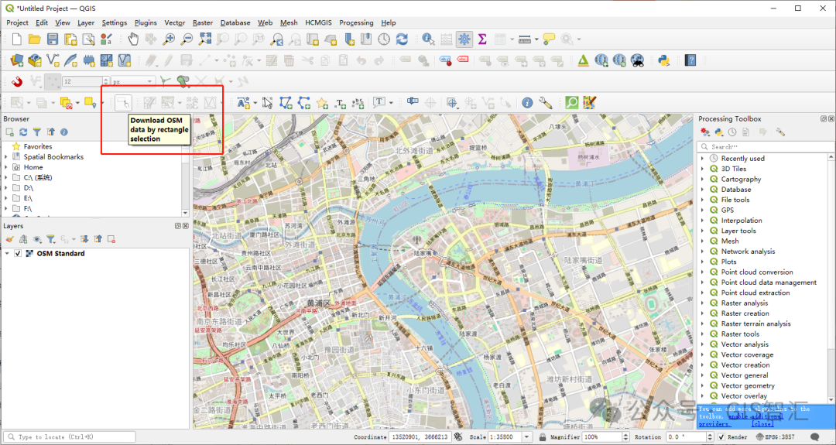Expand the Spatial Bookmarks tree node
Viewport: 836px width, 445px height.
6,157
